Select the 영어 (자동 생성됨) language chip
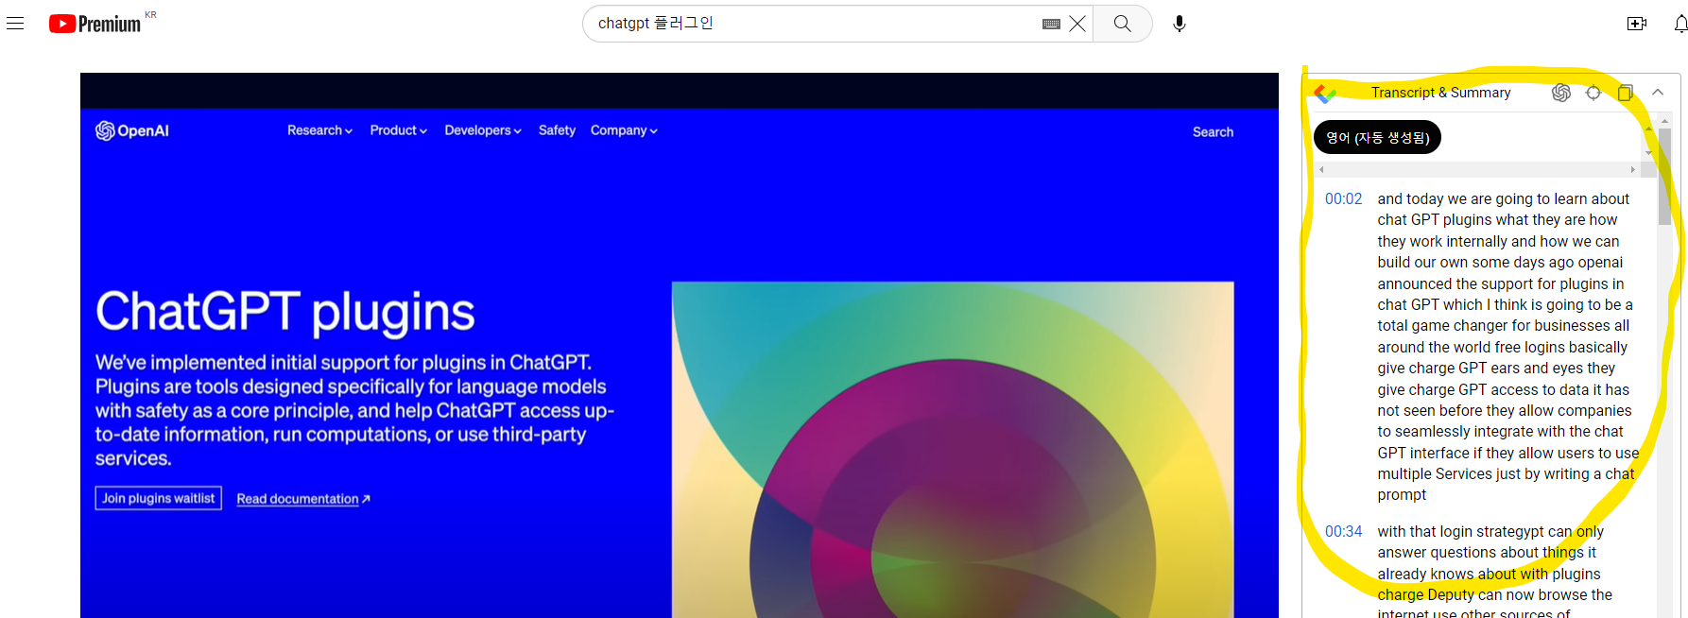This screenshot has width=1688, height=618. coord(1377,138)
